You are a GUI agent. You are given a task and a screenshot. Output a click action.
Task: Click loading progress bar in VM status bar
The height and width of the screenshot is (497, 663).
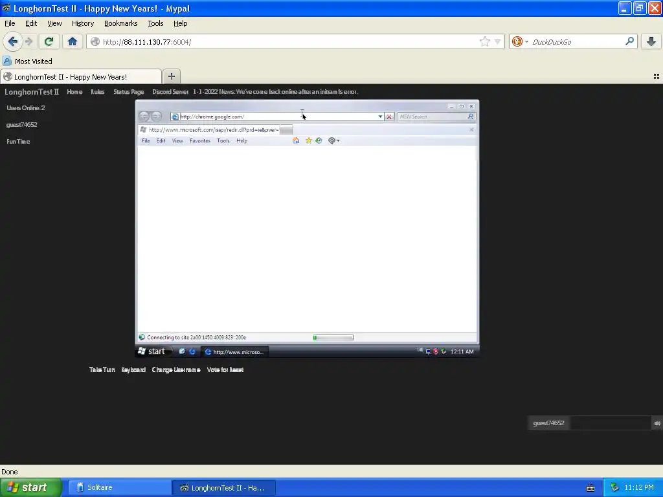pyautogui.click(x=333, y=337)
